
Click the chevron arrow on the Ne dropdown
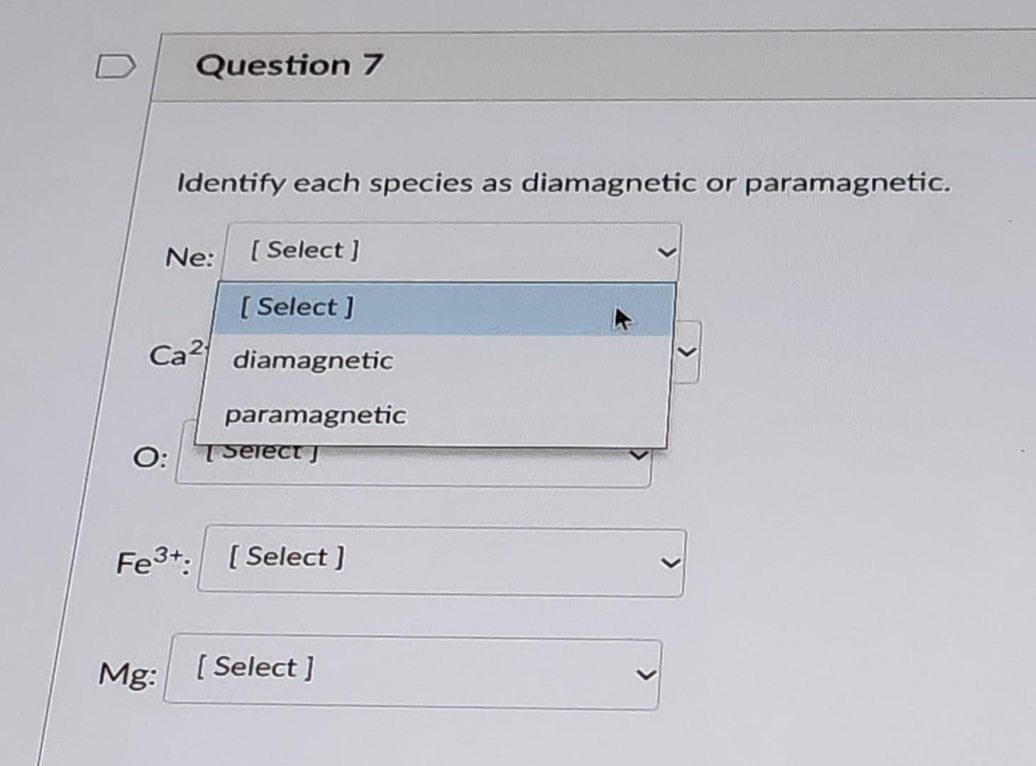(666, 252)
